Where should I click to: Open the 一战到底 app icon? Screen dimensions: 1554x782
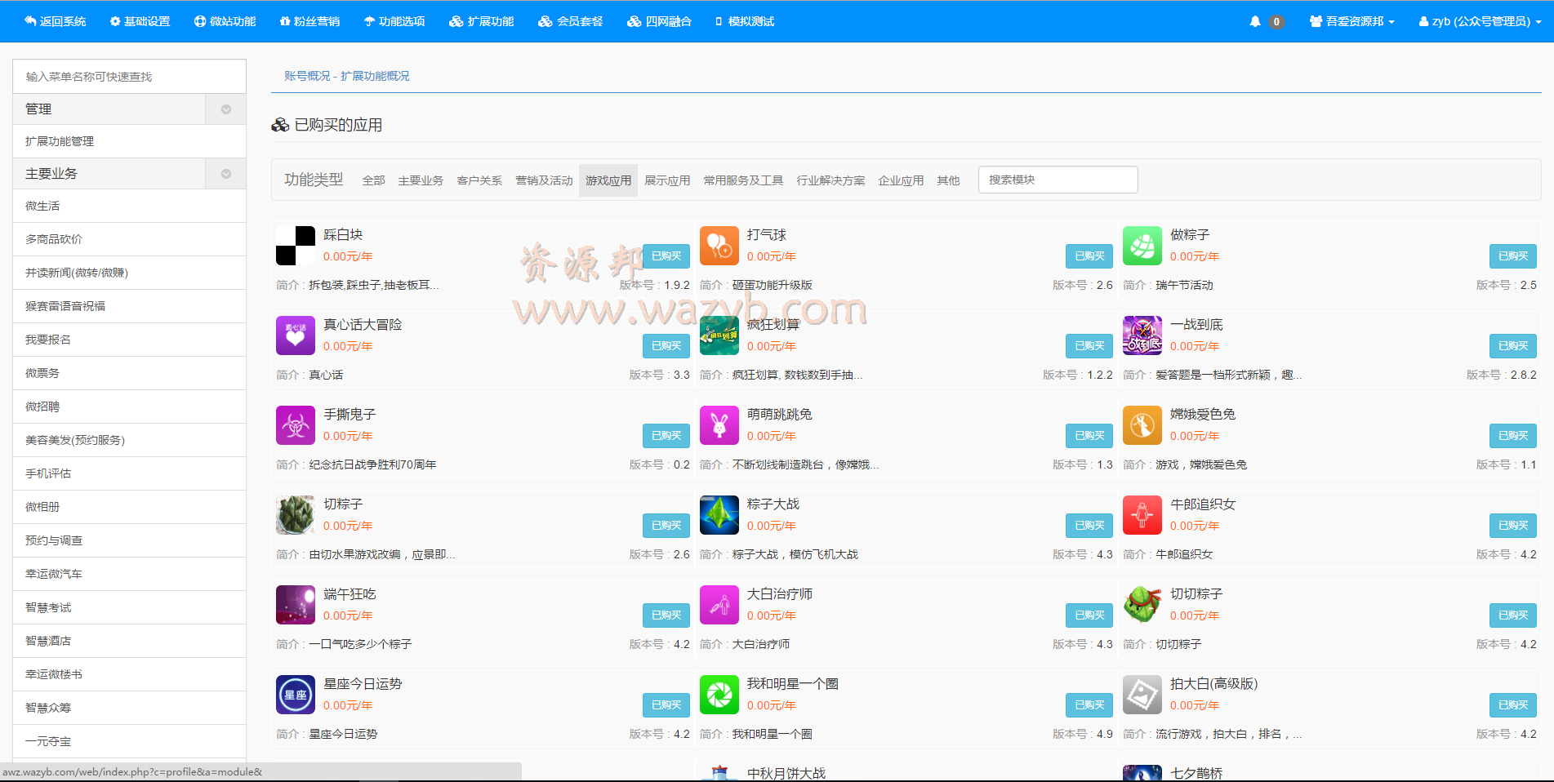tap(1142, 335)
